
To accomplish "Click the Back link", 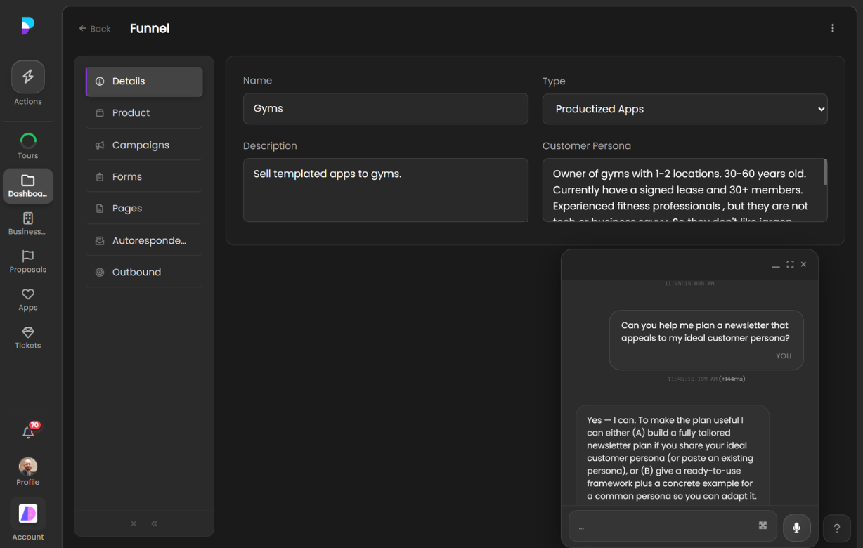I will pyautogui.click(x=95, y=29).
